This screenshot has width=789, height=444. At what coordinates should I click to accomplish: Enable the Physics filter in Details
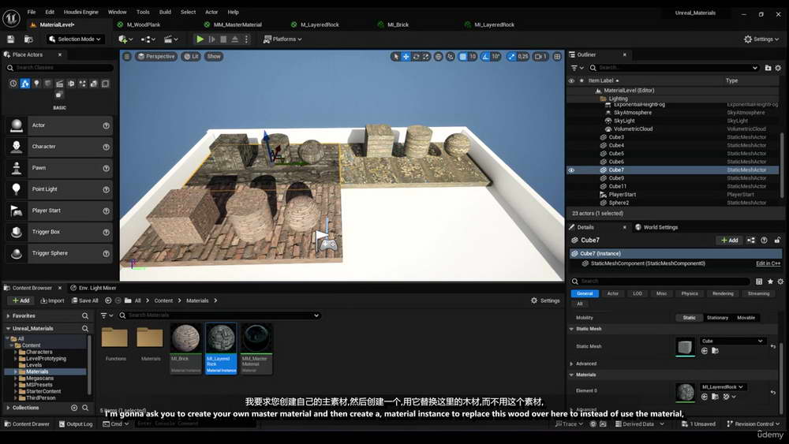[x=690, y=293]
